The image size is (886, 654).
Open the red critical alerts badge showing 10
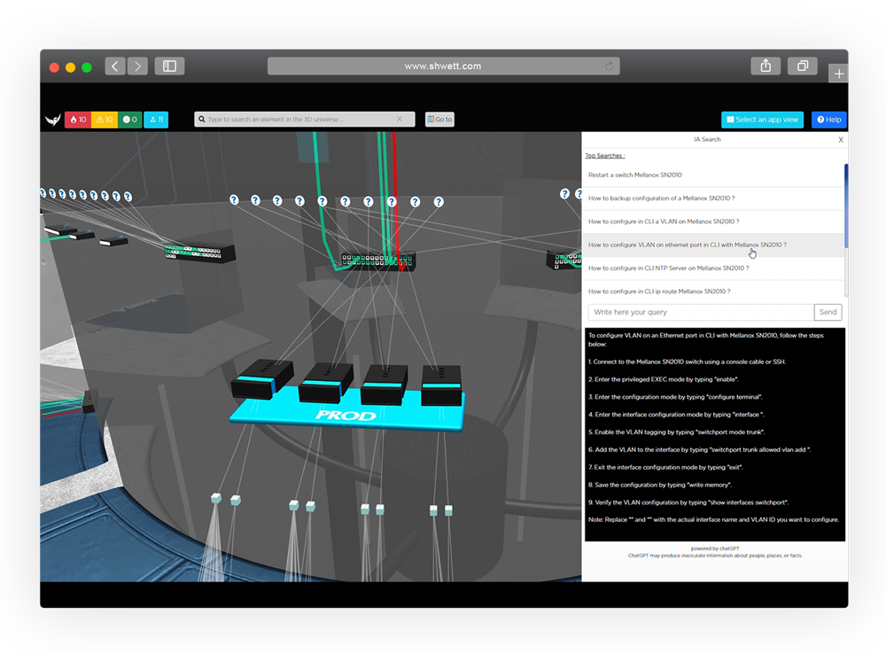[78, 120]
